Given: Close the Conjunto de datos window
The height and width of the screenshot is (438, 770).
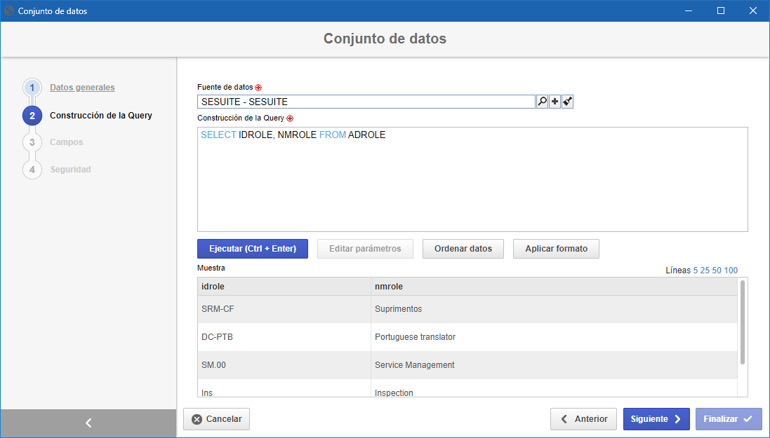Looking at the screenshot, I should pyautogui.click(x=753, y=11).
